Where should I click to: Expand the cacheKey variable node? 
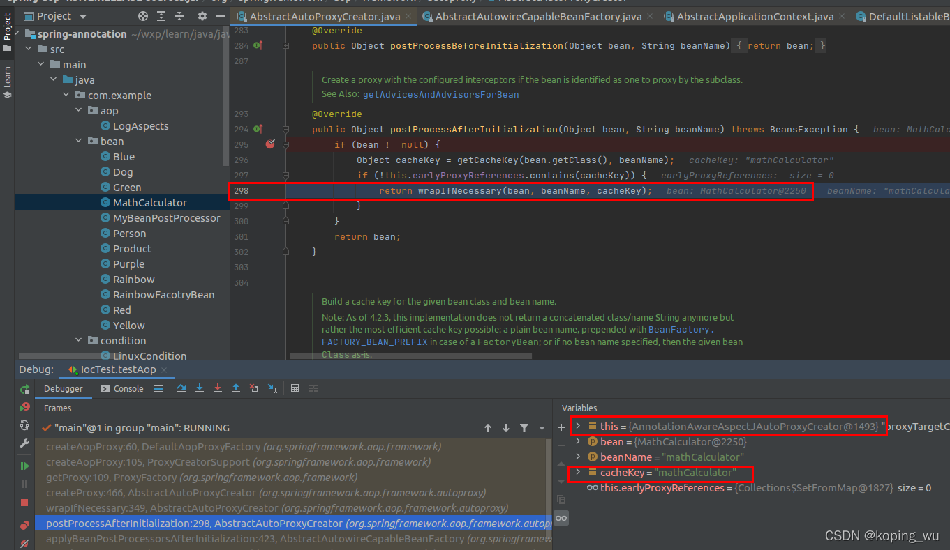pos(578,472)
